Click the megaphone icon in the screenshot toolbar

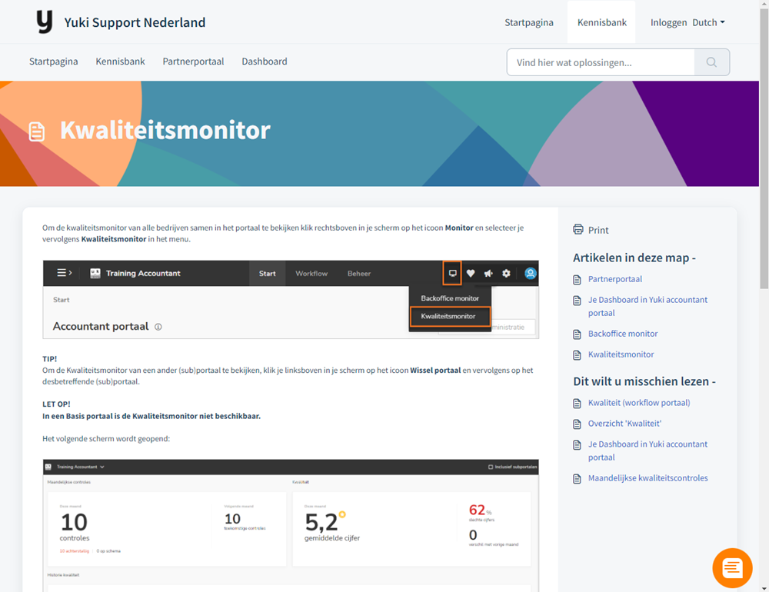pyautogui.click(x=488, y=273)
